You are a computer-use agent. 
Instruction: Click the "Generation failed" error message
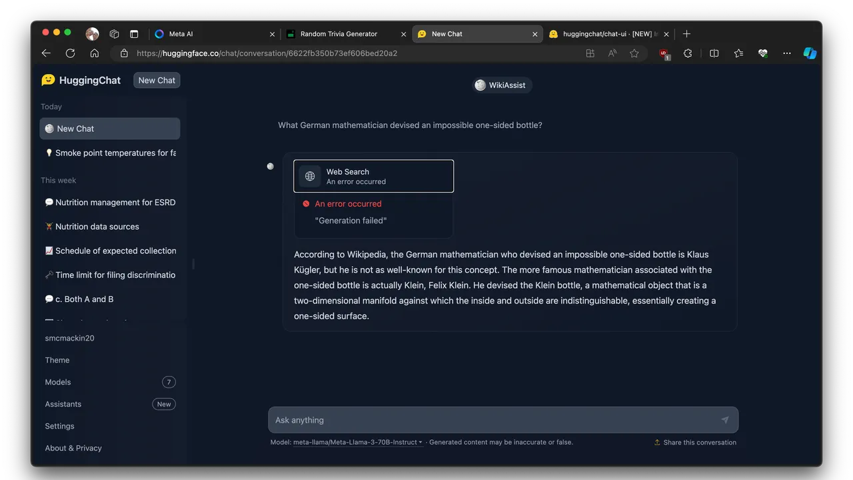(351, 221)
